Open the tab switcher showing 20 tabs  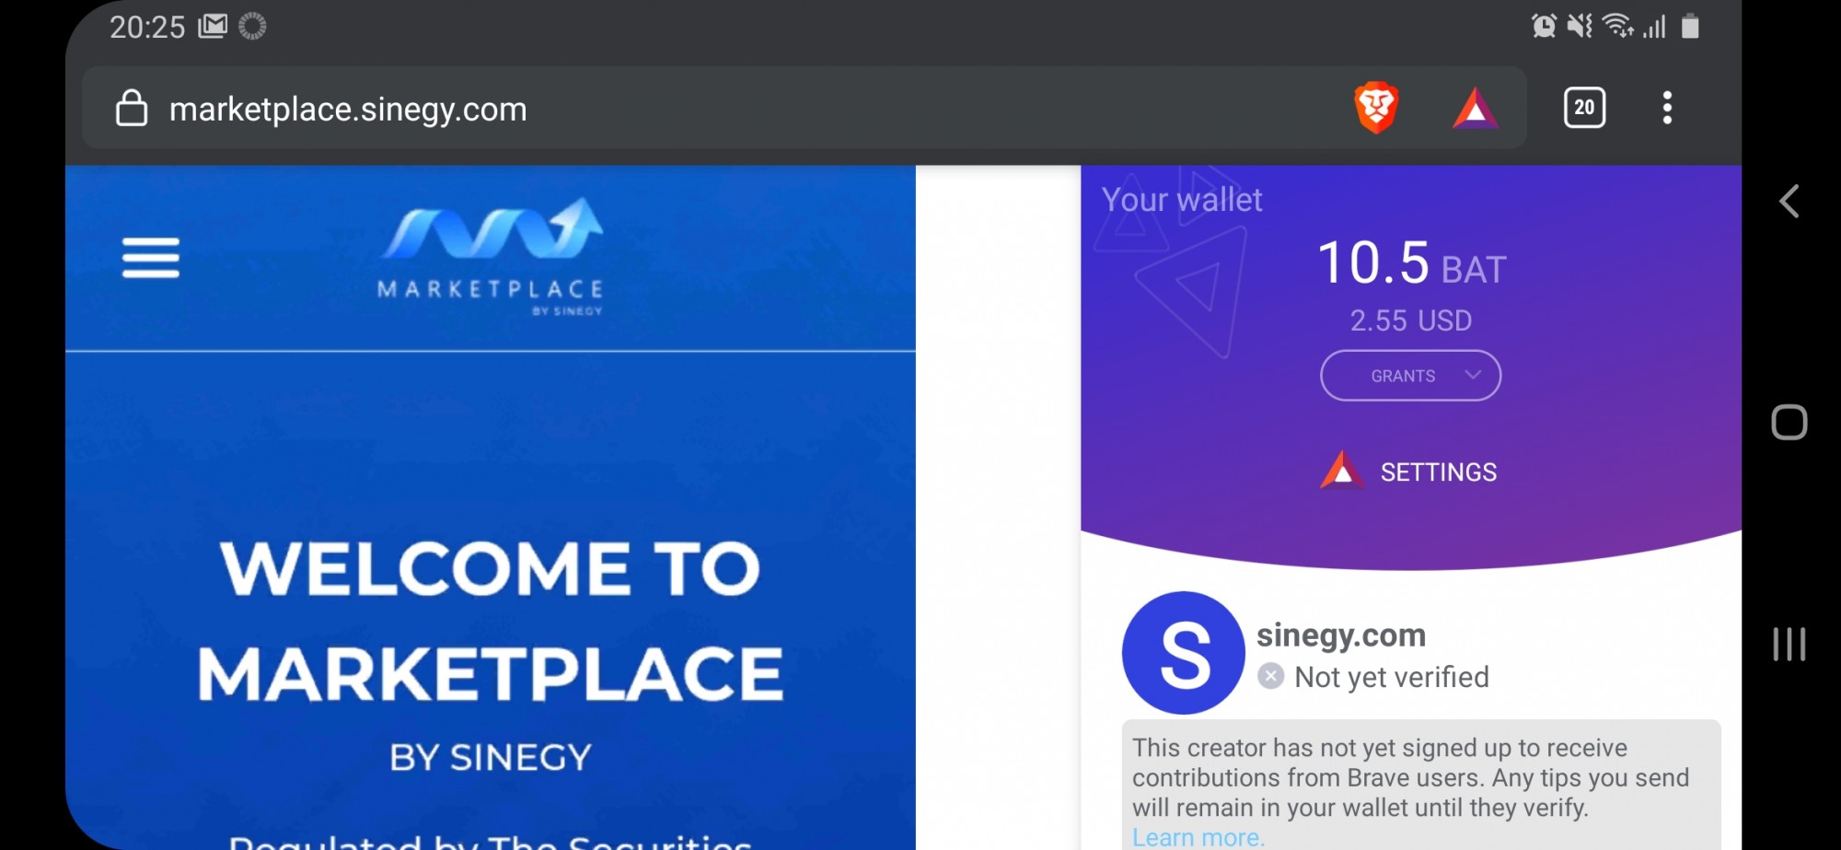[x=1584, y=108]
